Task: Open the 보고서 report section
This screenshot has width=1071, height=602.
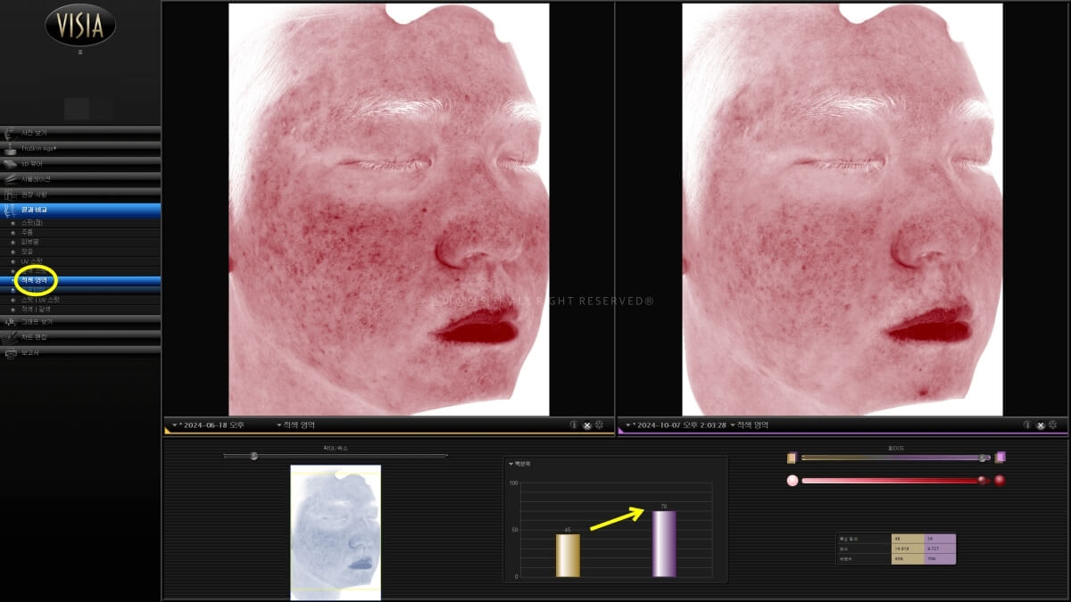Action: (80, 353)
